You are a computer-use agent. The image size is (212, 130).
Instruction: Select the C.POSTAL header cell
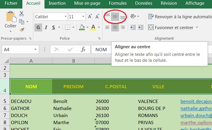tap(116, 87)
